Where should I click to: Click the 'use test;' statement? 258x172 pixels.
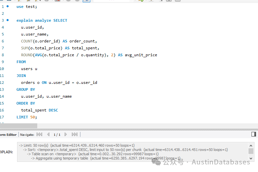(x=27, y=7)
